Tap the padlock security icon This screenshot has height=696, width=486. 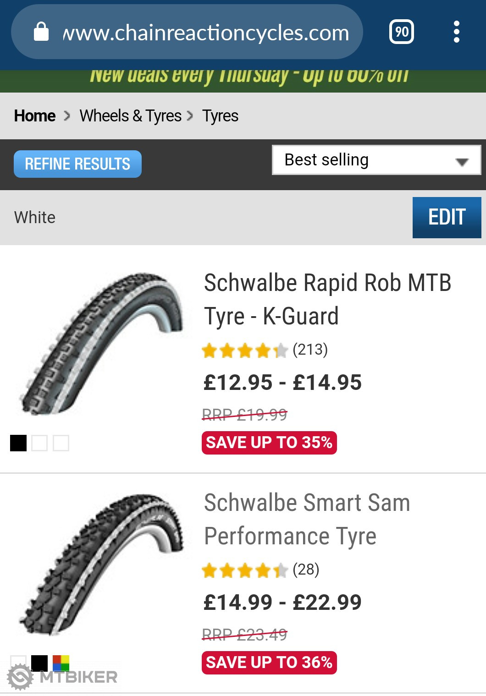[41, 32]
